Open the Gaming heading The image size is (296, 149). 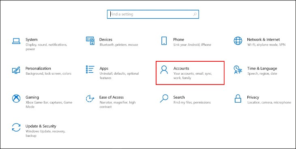pos(32,97)
